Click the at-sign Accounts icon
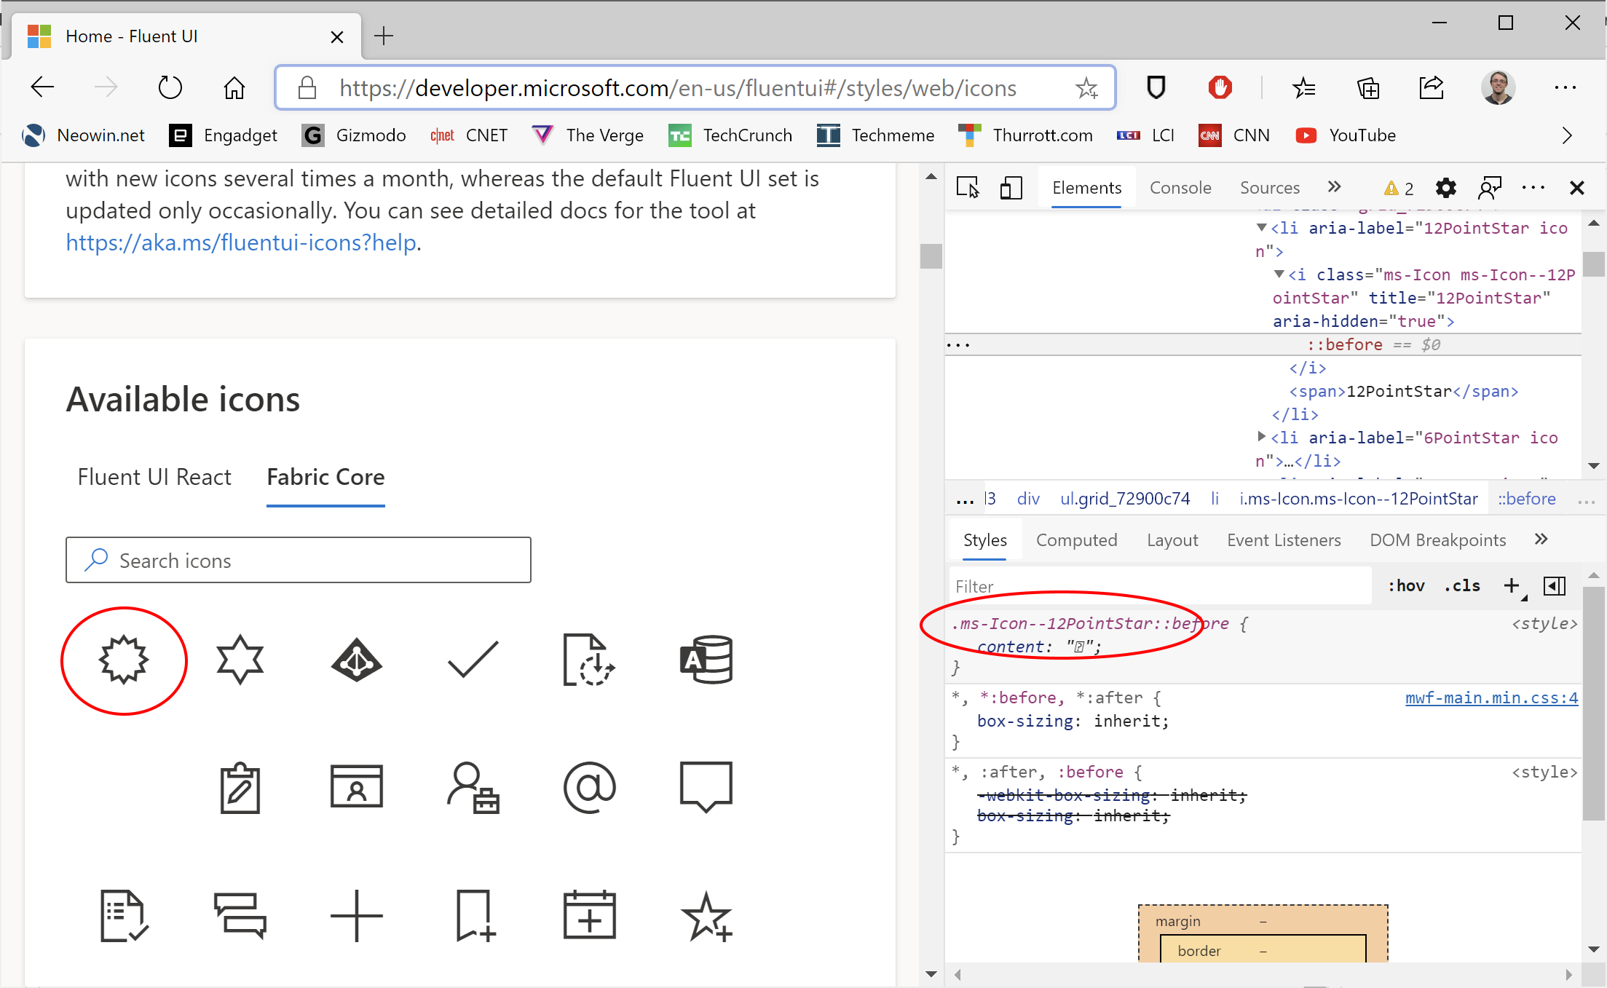Viewport: 1607px width, 988px height. pos(589,787)
